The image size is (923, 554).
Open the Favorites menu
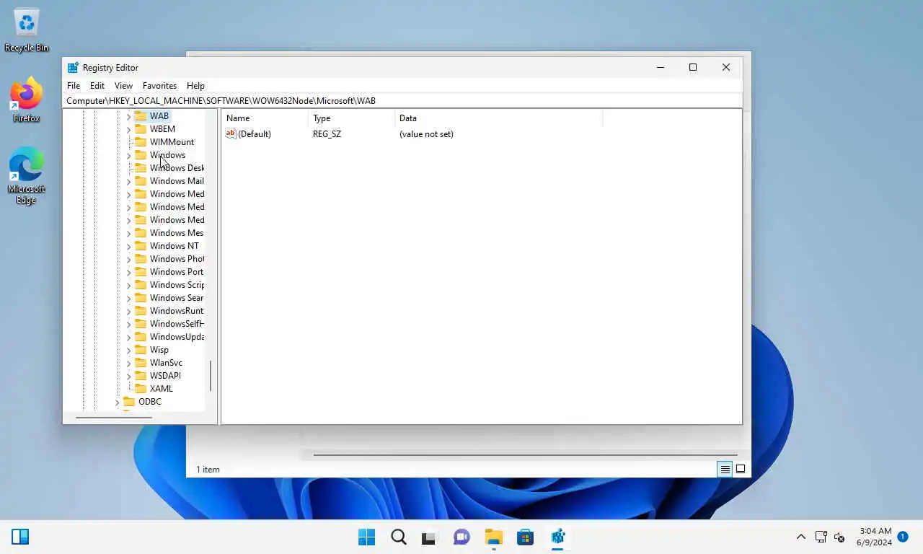[x=159, y=85]
